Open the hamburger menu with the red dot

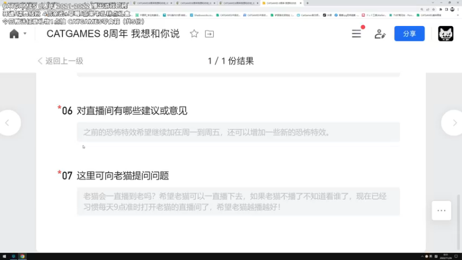(x=356, y=34)
